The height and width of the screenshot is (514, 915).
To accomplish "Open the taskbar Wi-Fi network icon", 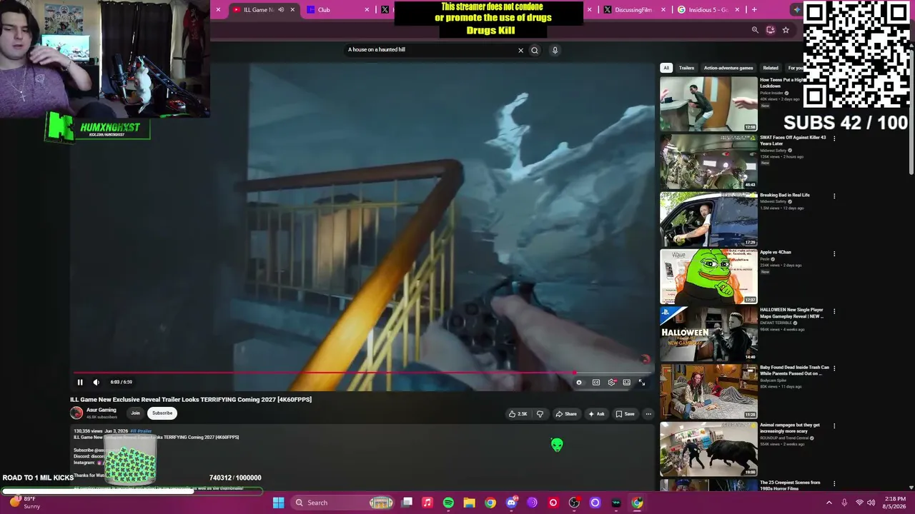I will (x=859, y=503).
